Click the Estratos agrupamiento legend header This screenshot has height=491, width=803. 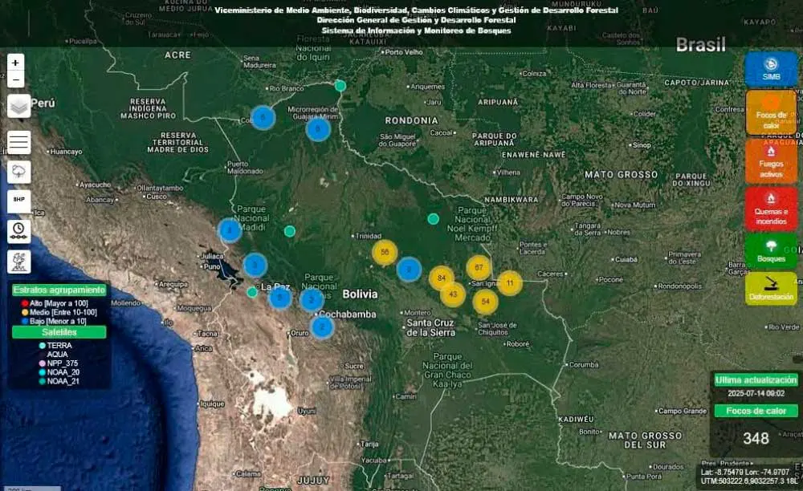(59, 290)
